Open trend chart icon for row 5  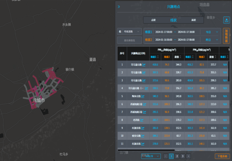[x=143, y=96]
